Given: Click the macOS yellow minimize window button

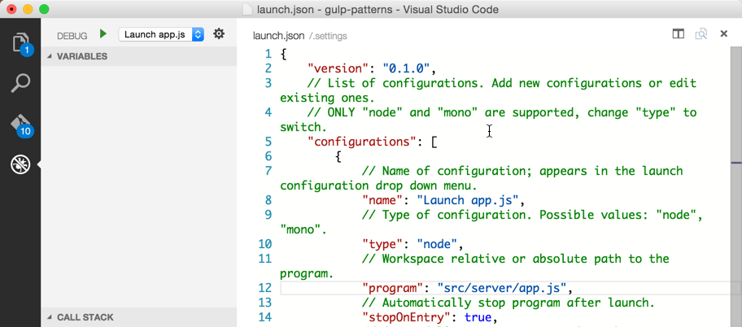Looking at the screenshot, I should click(28, 9).
